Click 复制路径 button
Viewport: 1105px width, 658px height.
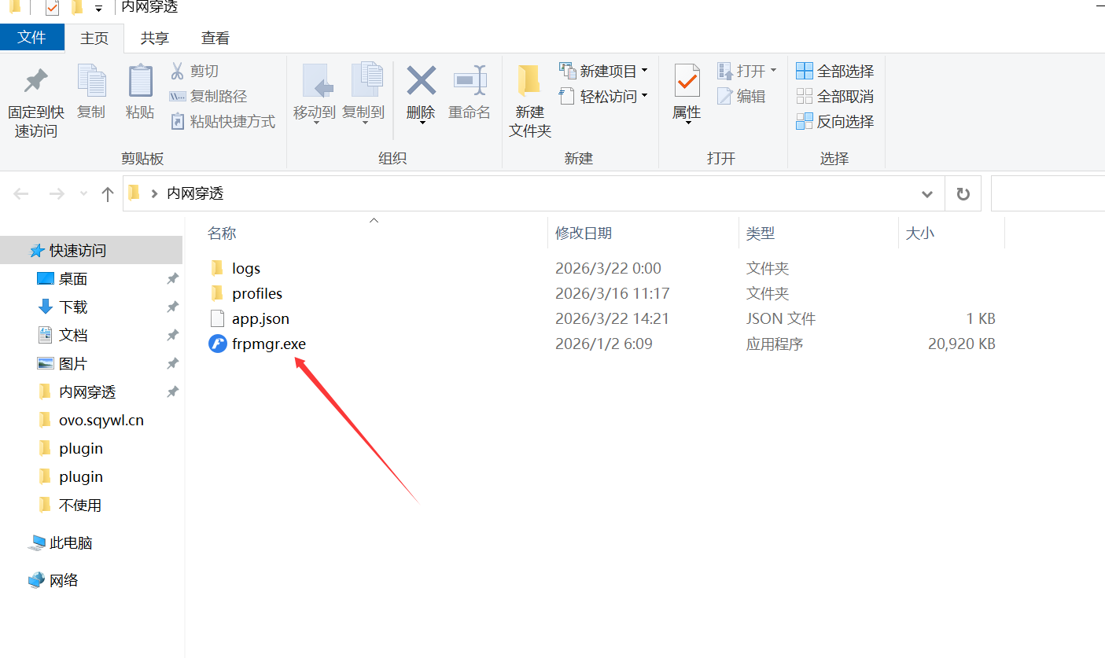click(x=208, y=97)
